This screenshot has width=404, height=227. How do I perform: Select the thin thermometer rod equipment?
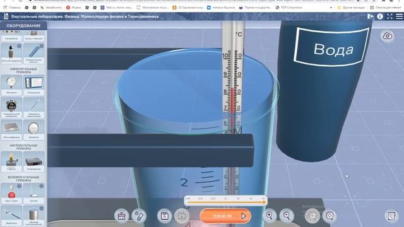tap(33, 108)
